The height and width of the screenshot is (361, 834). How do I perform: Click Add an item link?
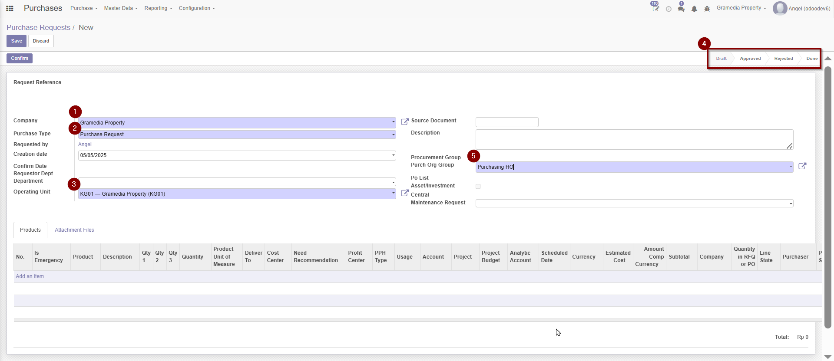(30, 276)
